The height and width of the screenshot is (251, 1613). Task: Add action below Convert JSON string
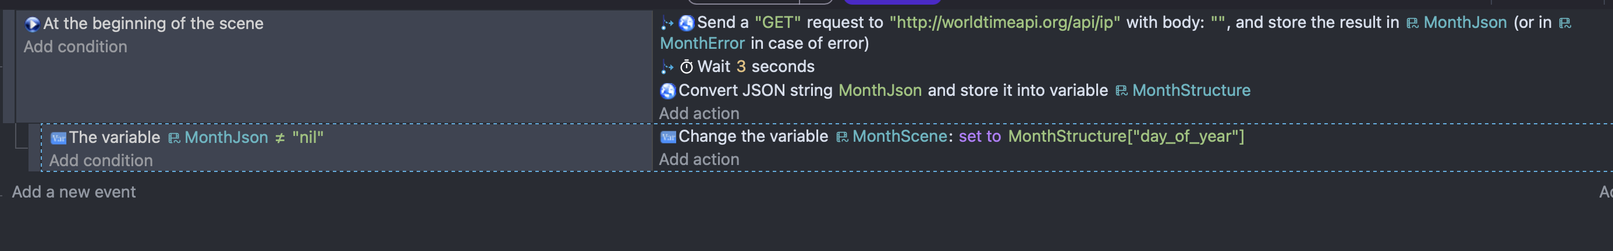(x=699, y=113)
